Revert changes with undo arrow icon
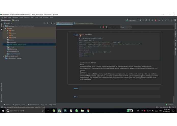 172,20
